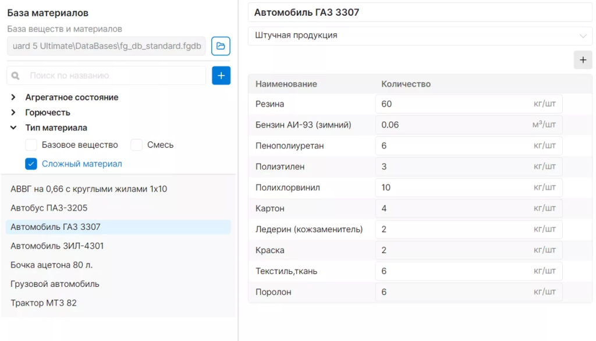Click Резина quantity field with 60
596x341 pixels.
point(469,104)
